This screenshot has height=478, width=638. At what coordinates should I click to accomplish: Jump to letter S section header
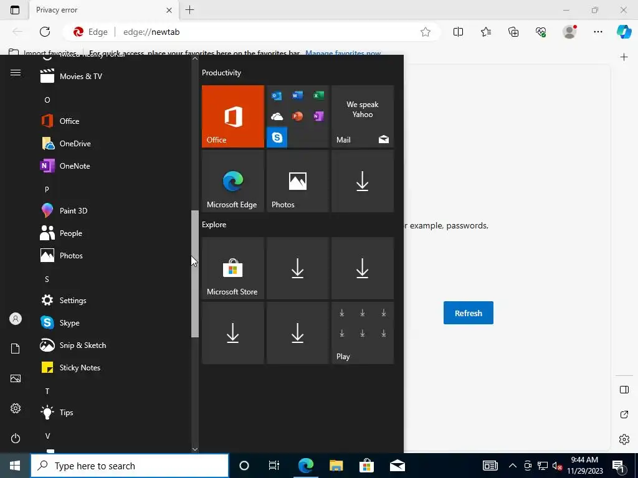[x=47, y=279]
